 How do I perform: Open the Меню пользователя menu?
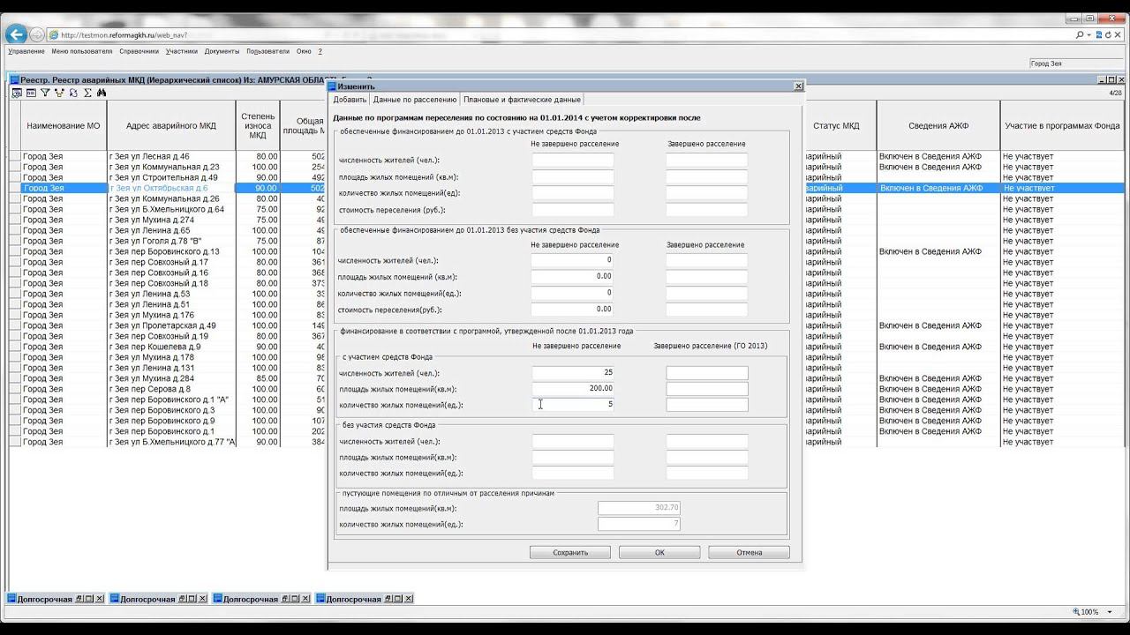click(82, 51)
